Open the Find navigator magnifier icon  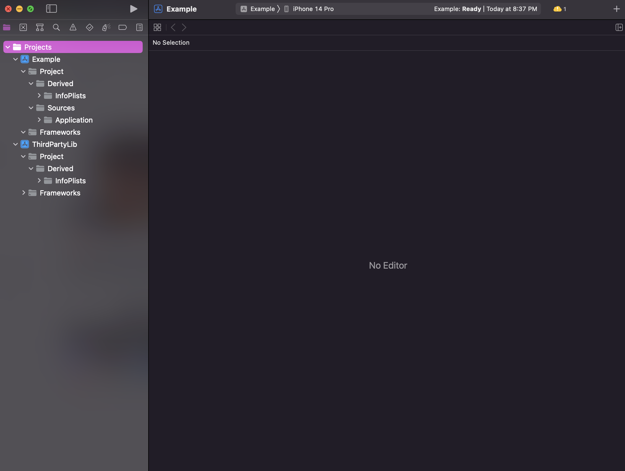coord(56,27)
